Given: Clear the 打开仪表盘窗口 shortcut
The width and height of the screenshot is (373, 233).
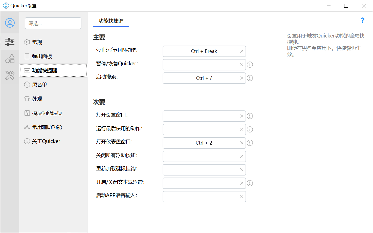Looking at the screenshot, I should 242,143.
